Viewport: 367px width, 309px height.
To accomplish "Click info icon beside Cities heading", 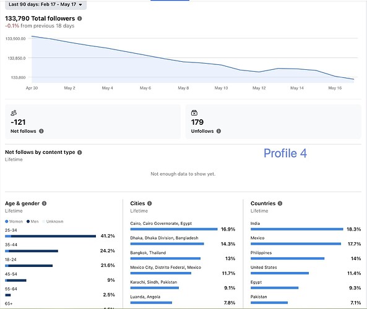I will 150,203.
